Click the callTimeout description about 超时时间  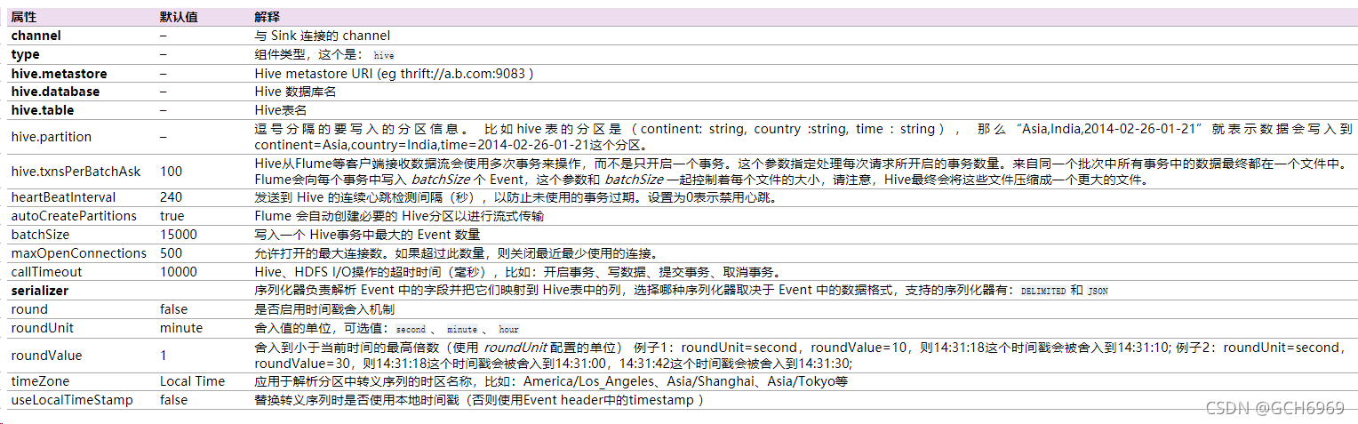click(x=518, y=272)
